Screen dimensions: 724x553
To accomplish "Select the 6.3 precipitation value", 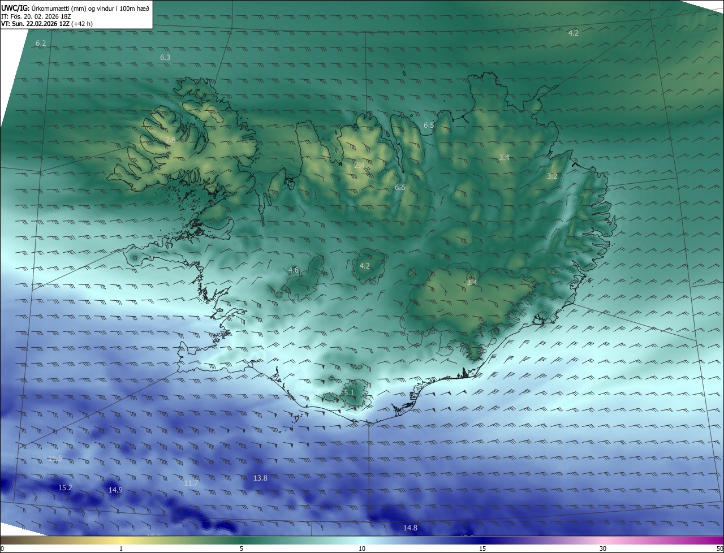I will (x=165, y=58).
